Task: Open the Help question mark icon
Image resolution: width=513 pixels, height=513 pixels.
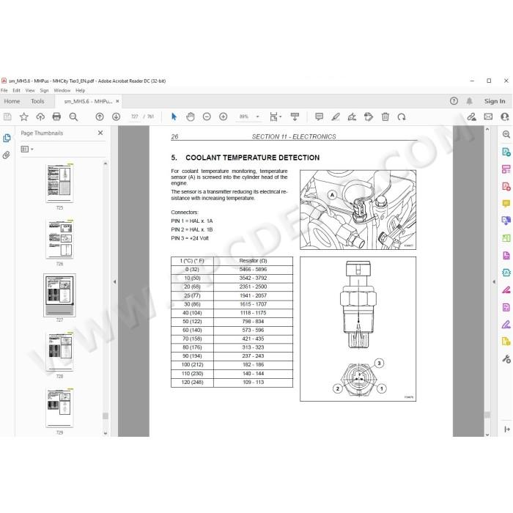Action: (454, 101)
